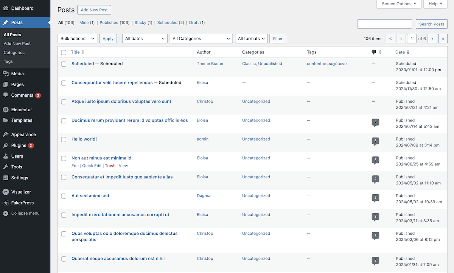Filter posts by Published (103)
The image size is (454, 273).
pyautogui.click(x=109, y=22)
